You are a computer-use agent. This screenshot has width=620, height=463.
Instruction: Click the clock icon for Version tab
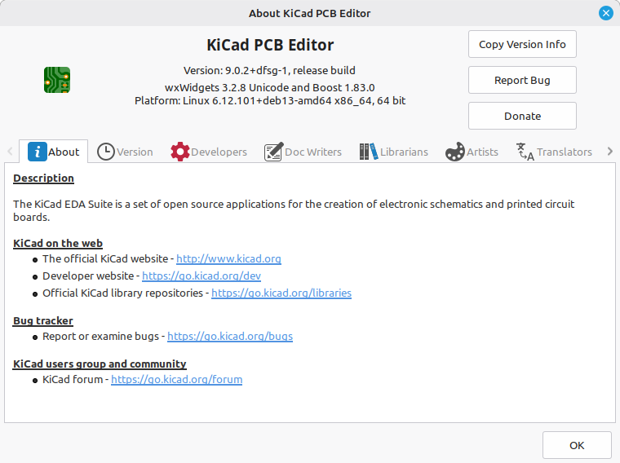105,152
